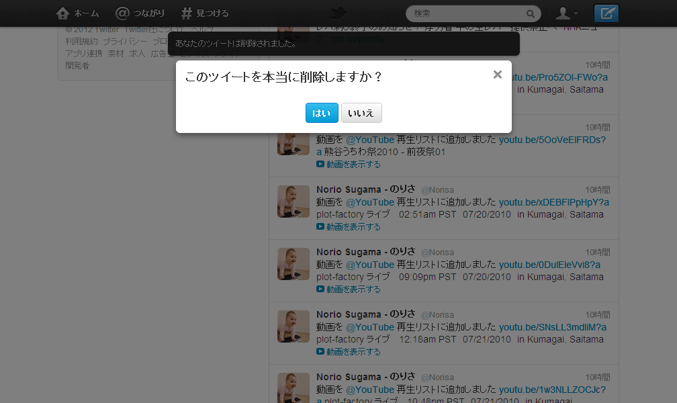Open 10時間 timestamp of 12:18am tweet
The height and width of the screenshot is (403, 677).
pyautogui.click(x=598, y=315)
